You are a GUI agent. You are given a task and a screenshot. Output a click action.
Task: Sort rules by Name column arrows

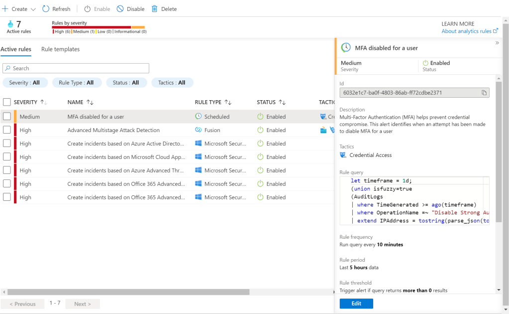pyautogui.click(x=90, y=102)
